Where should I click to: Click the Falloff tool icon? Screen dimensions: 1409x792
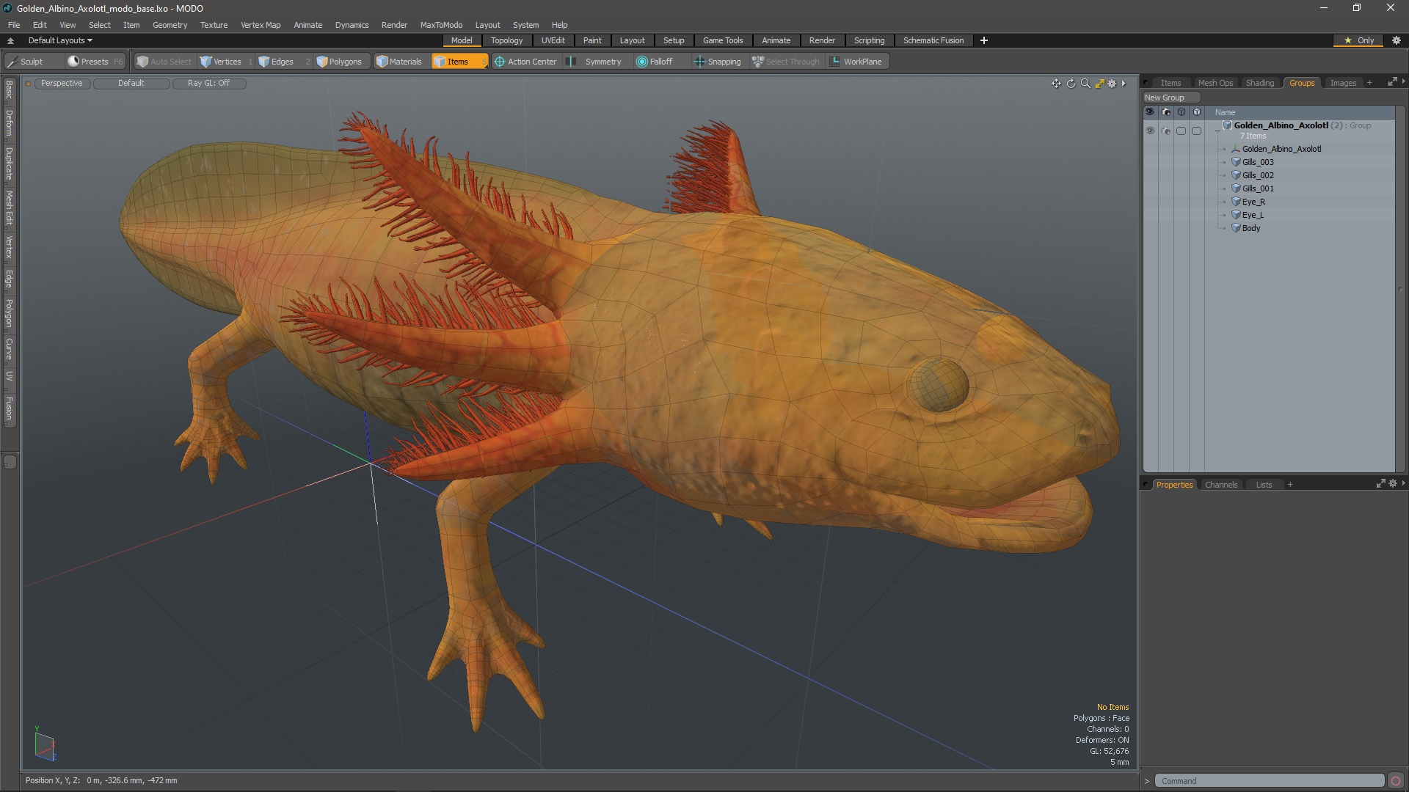coord(642,62)
